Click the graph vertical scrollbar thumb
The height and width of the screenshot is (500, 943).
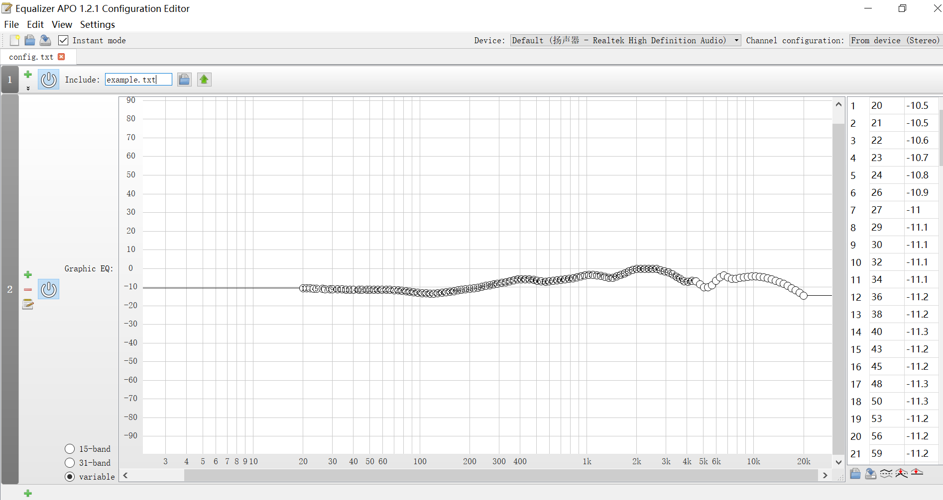[x=838, y=288]
